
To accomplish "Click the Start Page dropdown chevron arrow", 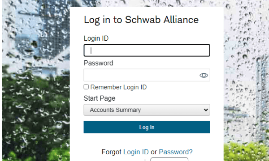I will coord(206,110).
